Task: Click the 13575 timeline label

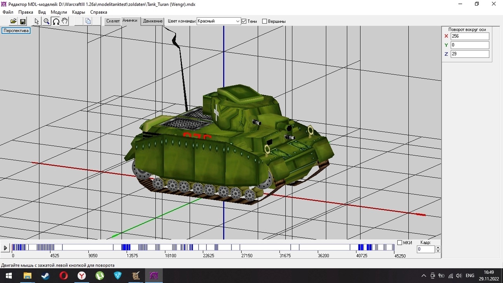Action: (x=132, y=256)
